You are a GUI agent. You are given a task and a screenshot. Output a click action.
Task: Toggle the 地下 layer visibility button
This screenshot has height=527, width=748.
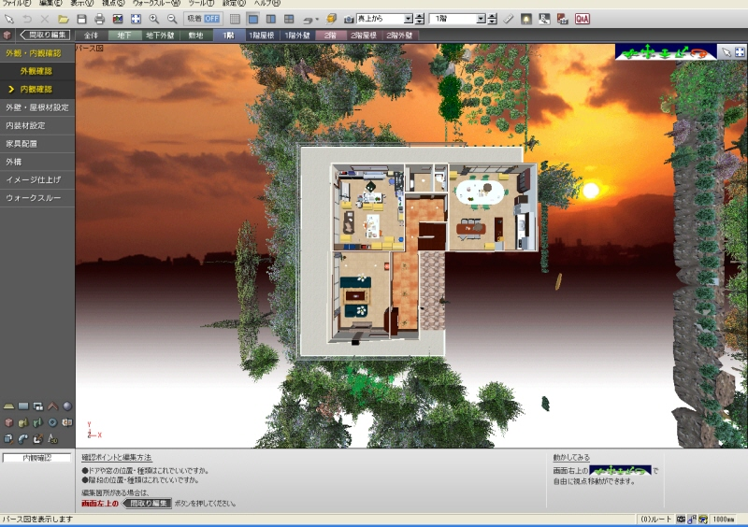122,36
